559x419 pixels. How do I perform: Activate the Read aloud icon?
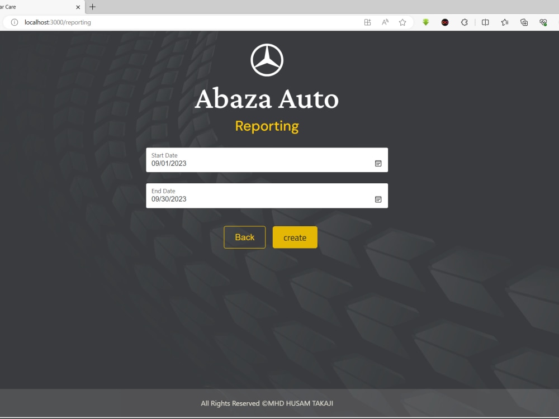click(385, 22)
